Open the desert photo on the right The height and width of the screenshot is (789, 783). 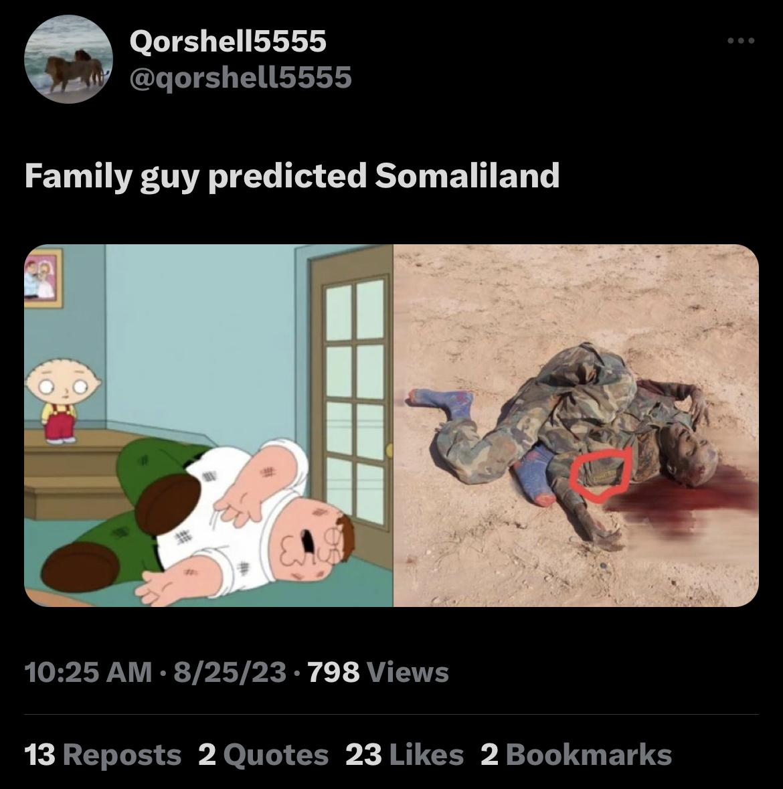click(x=576, y=425)
